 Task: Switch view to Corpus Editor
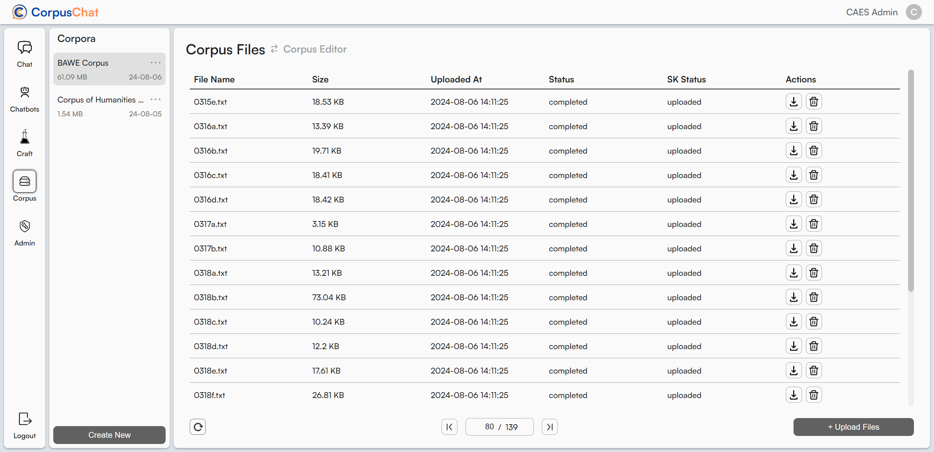[314, 49]
